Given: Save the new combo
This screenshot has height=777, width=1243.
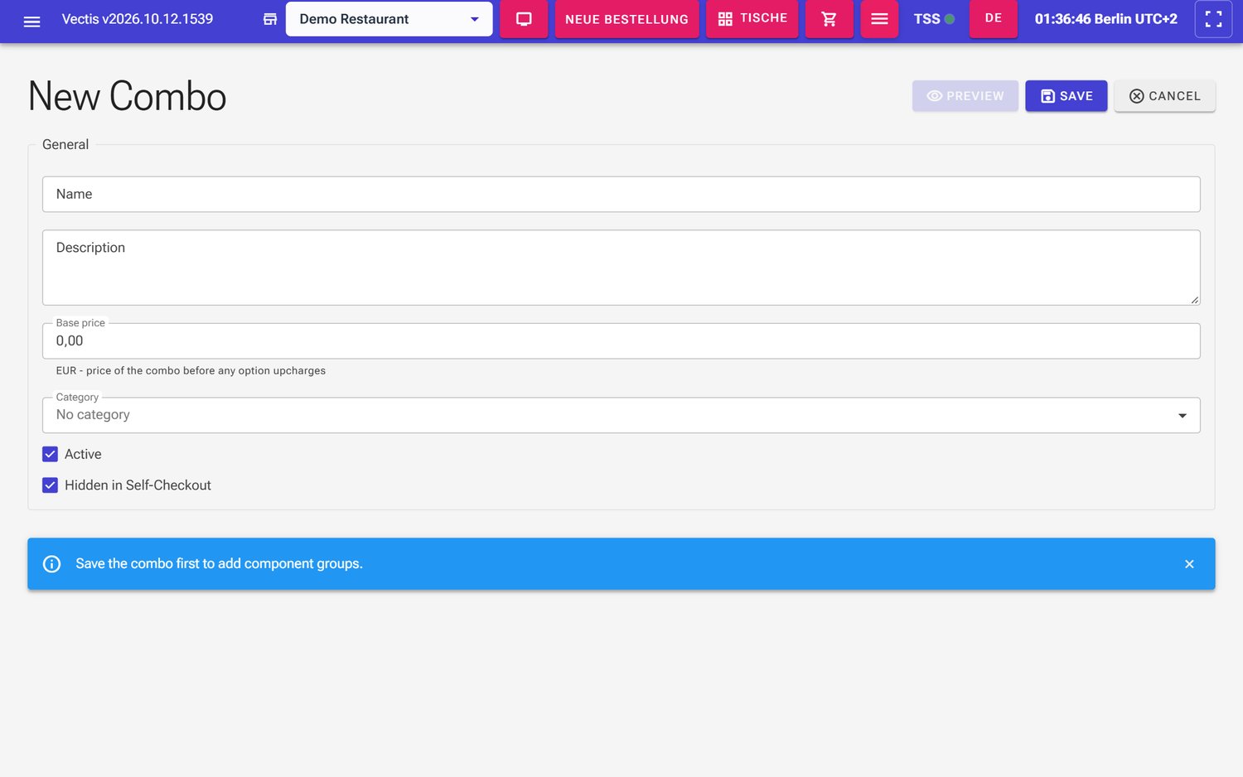Looking at the screenshot, I should point(1066,96).
